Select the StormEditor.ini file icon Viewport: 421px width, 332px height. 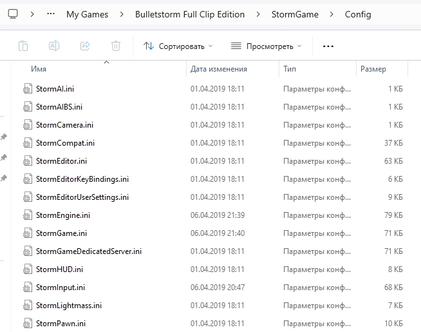(x=28, y=161)
